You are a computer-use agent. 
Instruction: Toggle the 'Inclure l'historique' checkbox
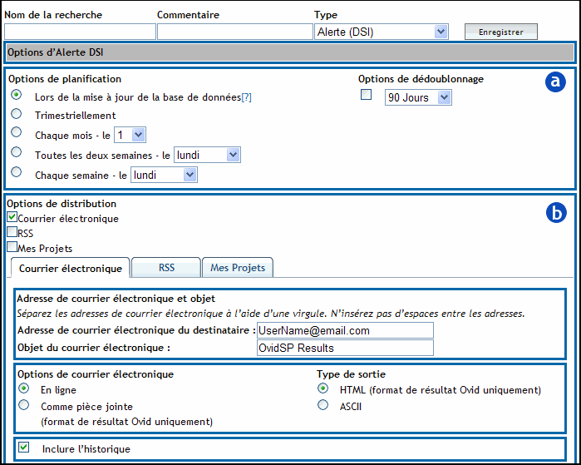pos(24,448)
